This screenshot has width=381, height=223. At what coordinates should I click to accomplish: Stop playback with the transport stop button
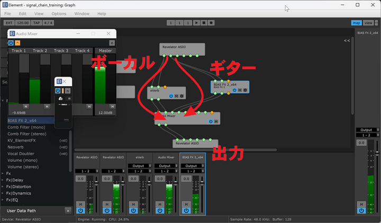pyautogui.click(x=204, y=23)
